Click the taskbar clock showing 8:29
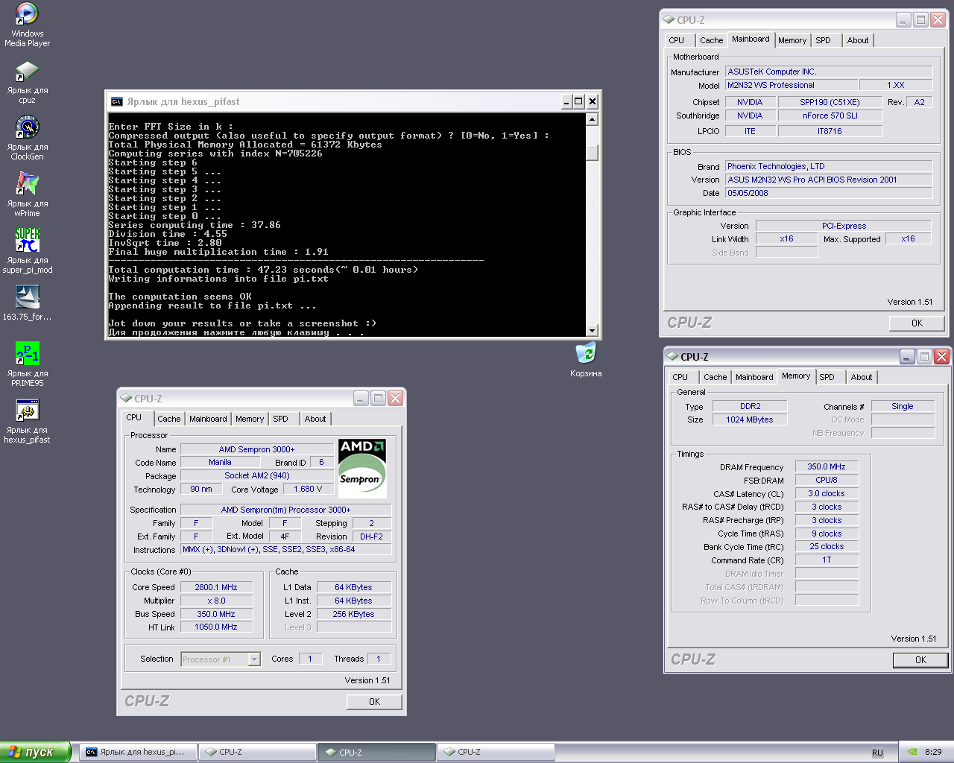Viewport: 954px width, 763px height. (933, 752)
